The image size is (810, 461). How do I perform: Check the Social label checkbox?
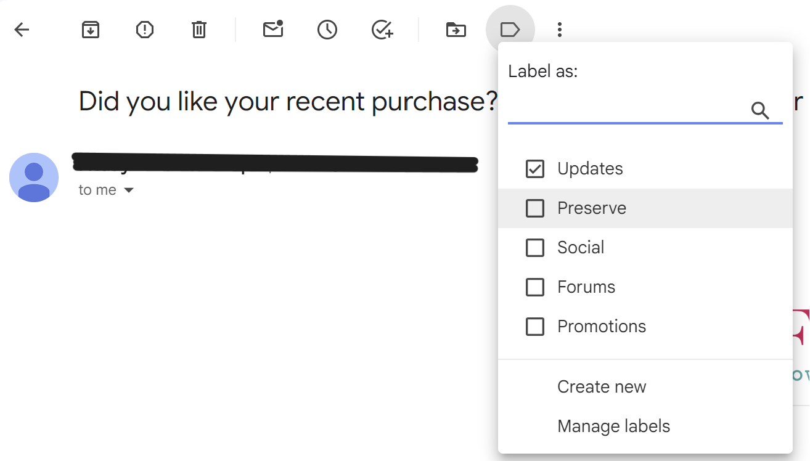coord(535,248)
